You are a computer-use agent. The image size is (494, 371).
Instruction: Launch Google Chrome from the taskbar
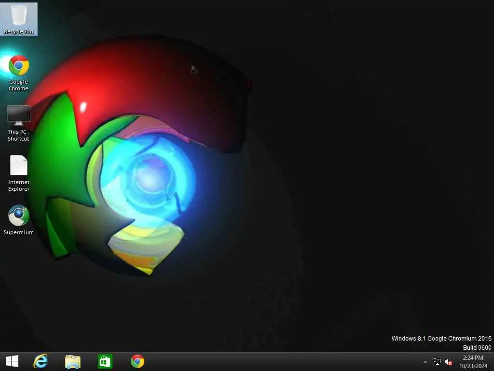[x=137, y=361]
